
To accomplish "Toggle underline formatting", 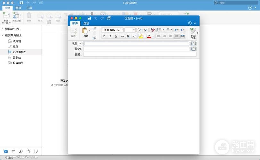I will (x=116, y=36).
